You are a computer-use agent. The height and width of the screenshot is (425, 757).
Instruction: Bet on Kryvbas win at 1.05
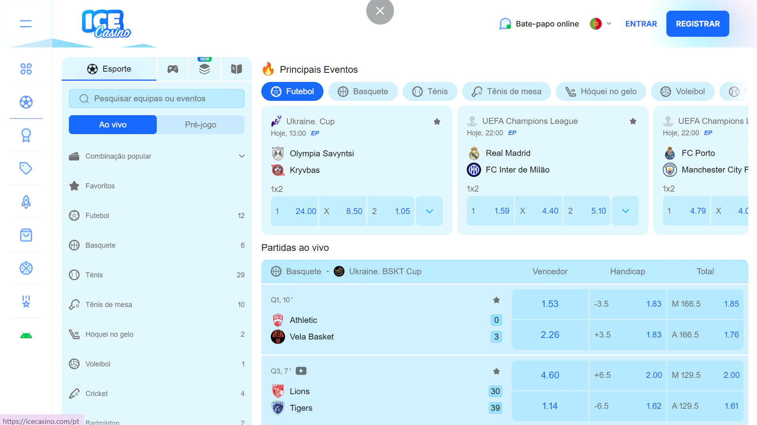[x=391, y=211]
